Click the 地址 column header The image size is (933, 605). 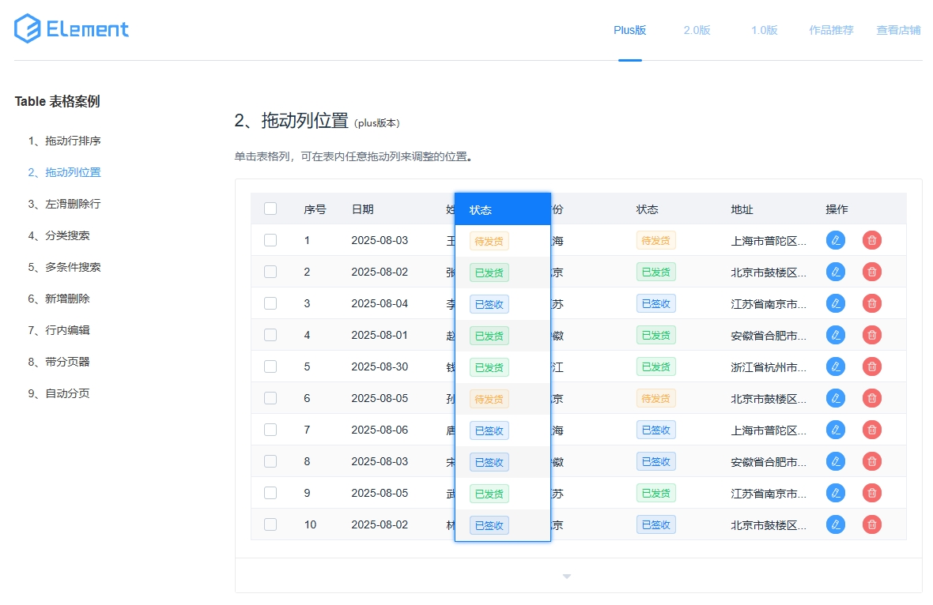point(742,209)
